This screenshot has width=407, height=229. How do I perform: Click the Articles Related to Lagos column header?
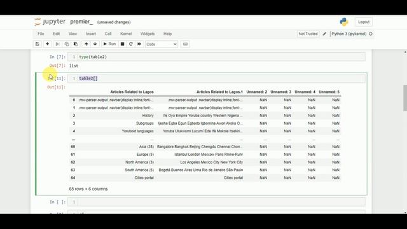pos(132,92)
